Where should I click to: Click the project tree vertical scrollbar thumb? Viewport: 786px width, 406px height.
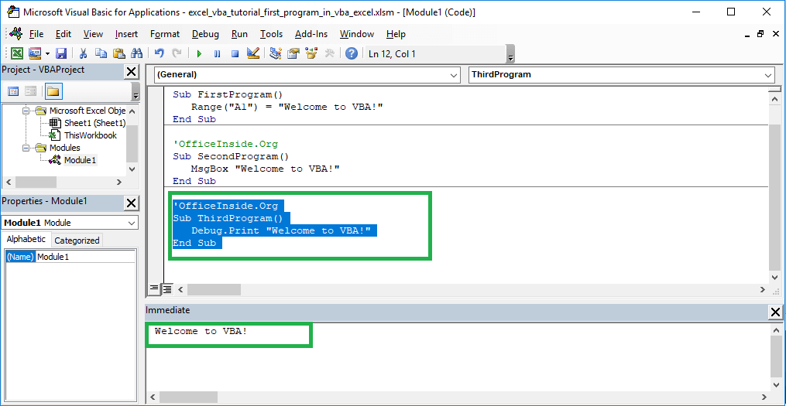point(132,144)
